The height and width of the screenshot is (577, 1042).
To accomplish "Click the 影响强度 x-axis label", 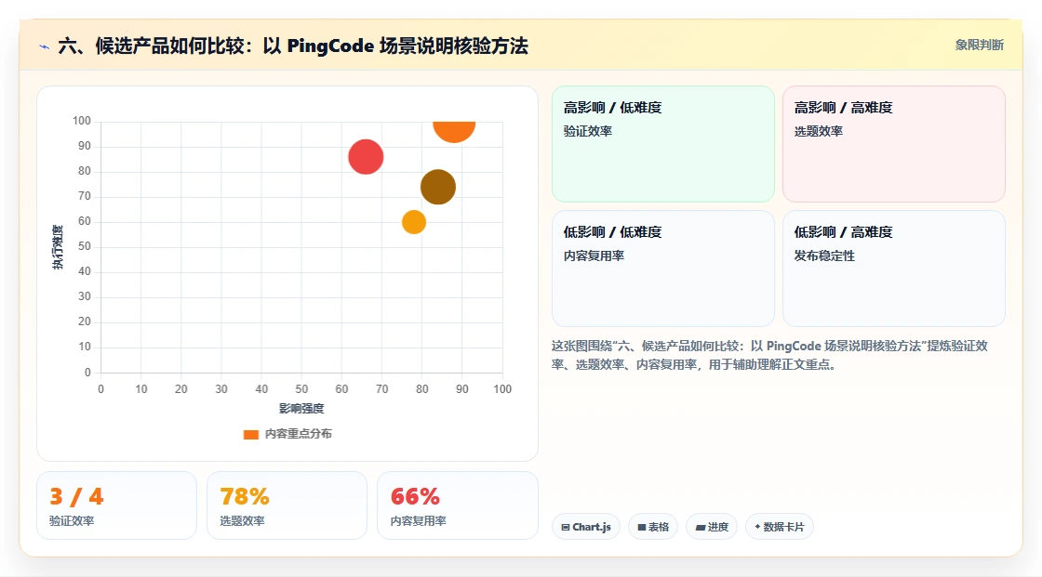I will click(301, 408).
